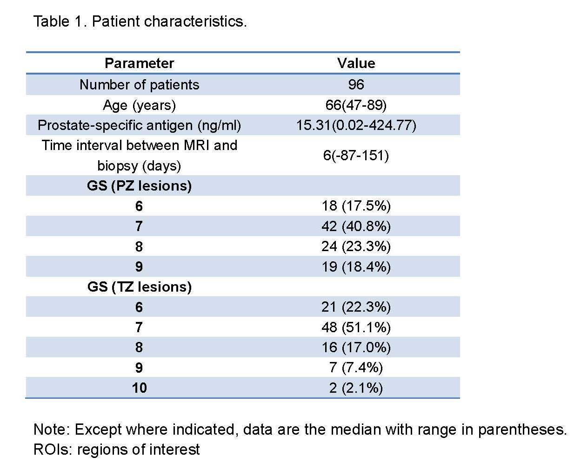Click the value 42 (40.8%)

click(356, 226)
